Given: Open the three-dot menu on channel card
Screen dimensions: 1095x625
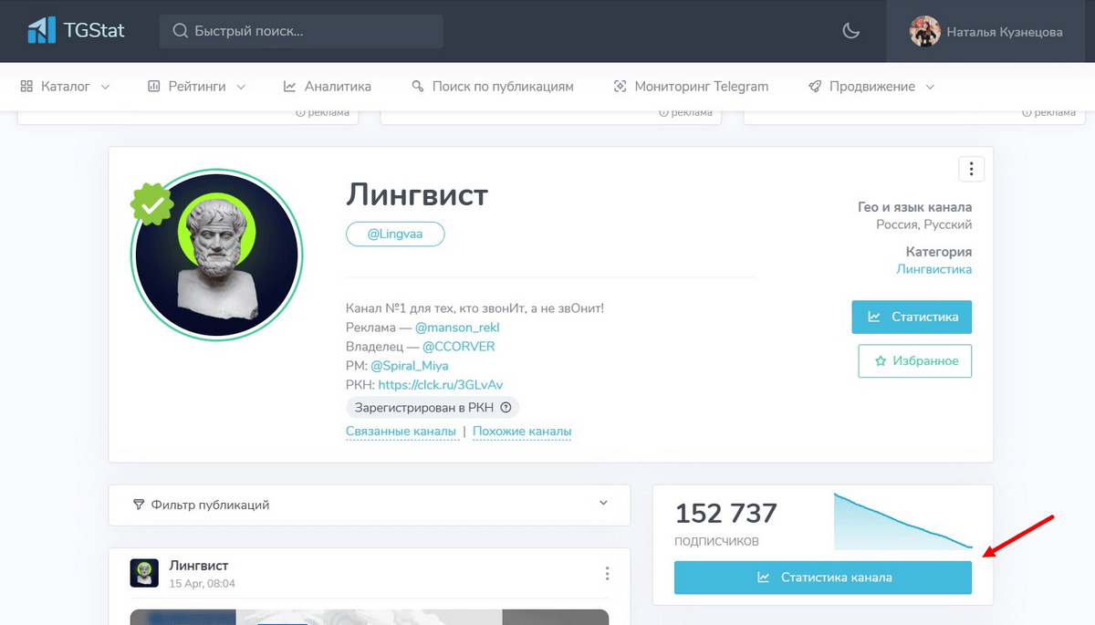Looking at the screenshot, I should 971,169.
